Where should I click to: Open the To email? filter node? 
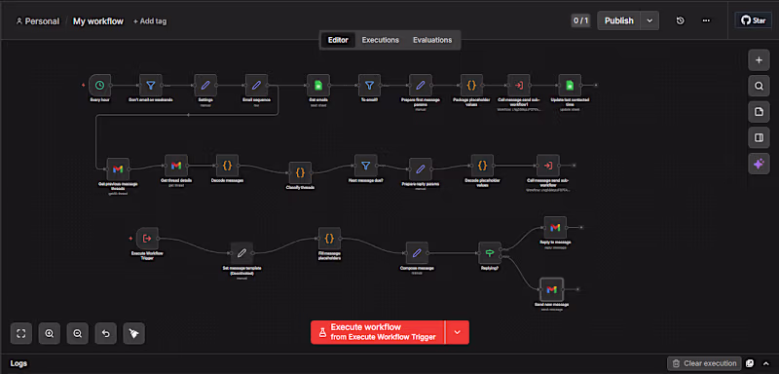click(369, 86)
